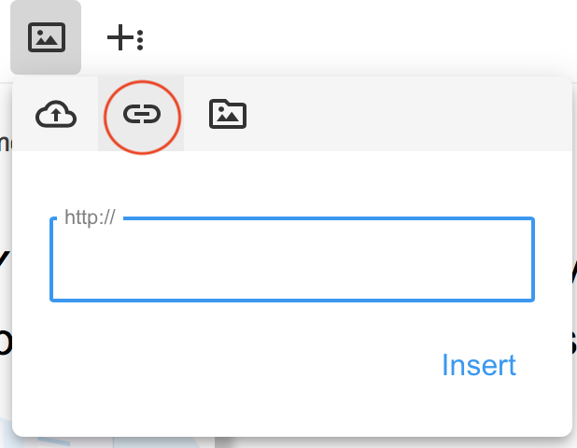Click the landscape picture icon in toolbar
The image size is (577, 448).
coord(47,37)
